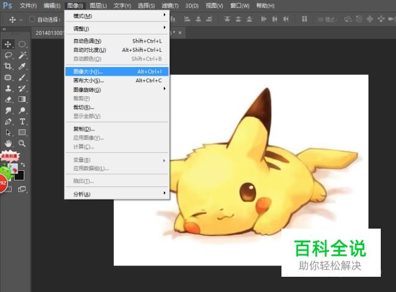
Task: Select the Lasso tool
Action: 8,55
